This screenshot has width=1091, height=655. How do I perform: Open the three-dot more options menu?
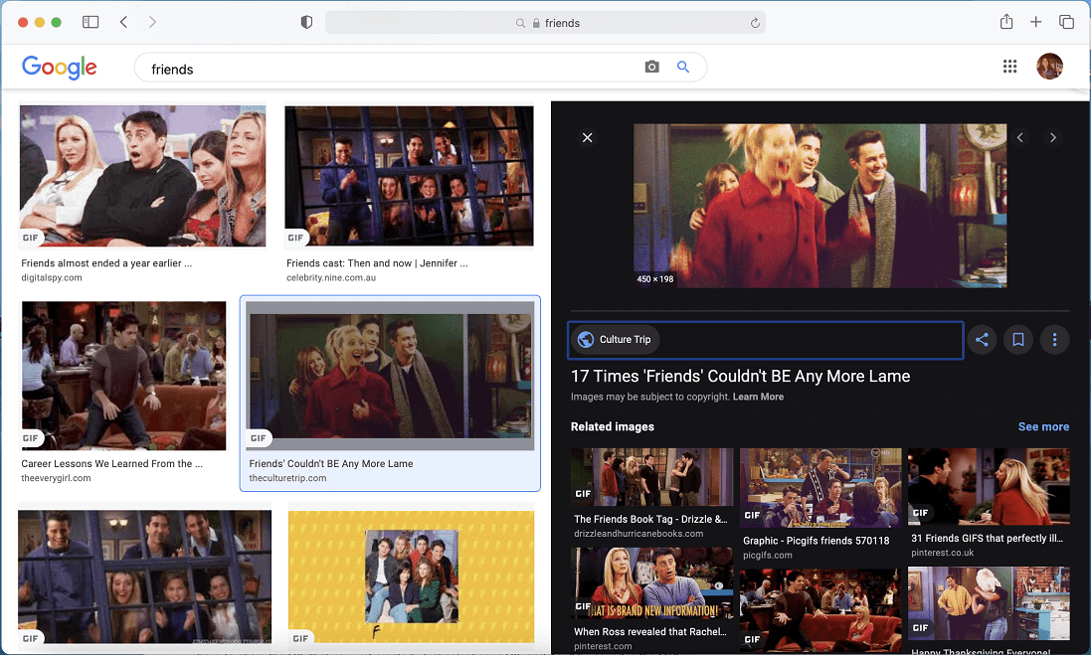tap(1054, 340)
